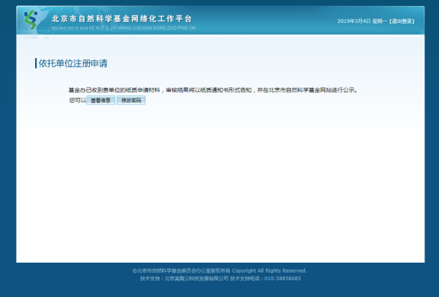Click the pinyin subtitle under the platform title
This screenshot has height=297, width=439.
123,27
